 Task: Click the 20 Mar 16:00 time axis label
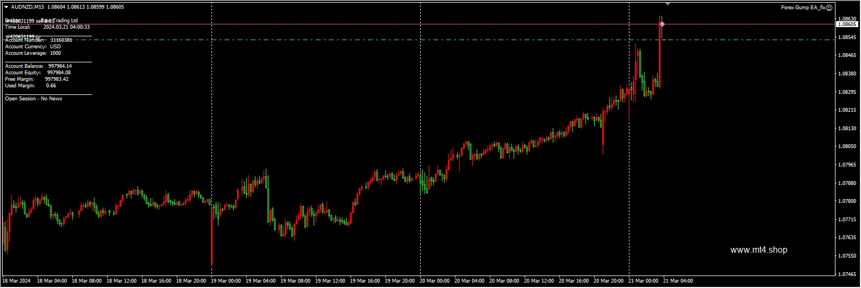coord(574,281)
